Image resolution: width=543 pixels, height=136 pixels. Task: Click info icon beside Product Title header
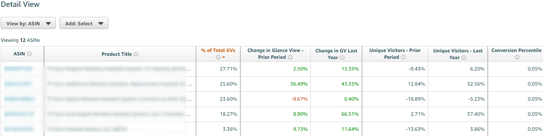pyautogui.click(x=136, y=54)
